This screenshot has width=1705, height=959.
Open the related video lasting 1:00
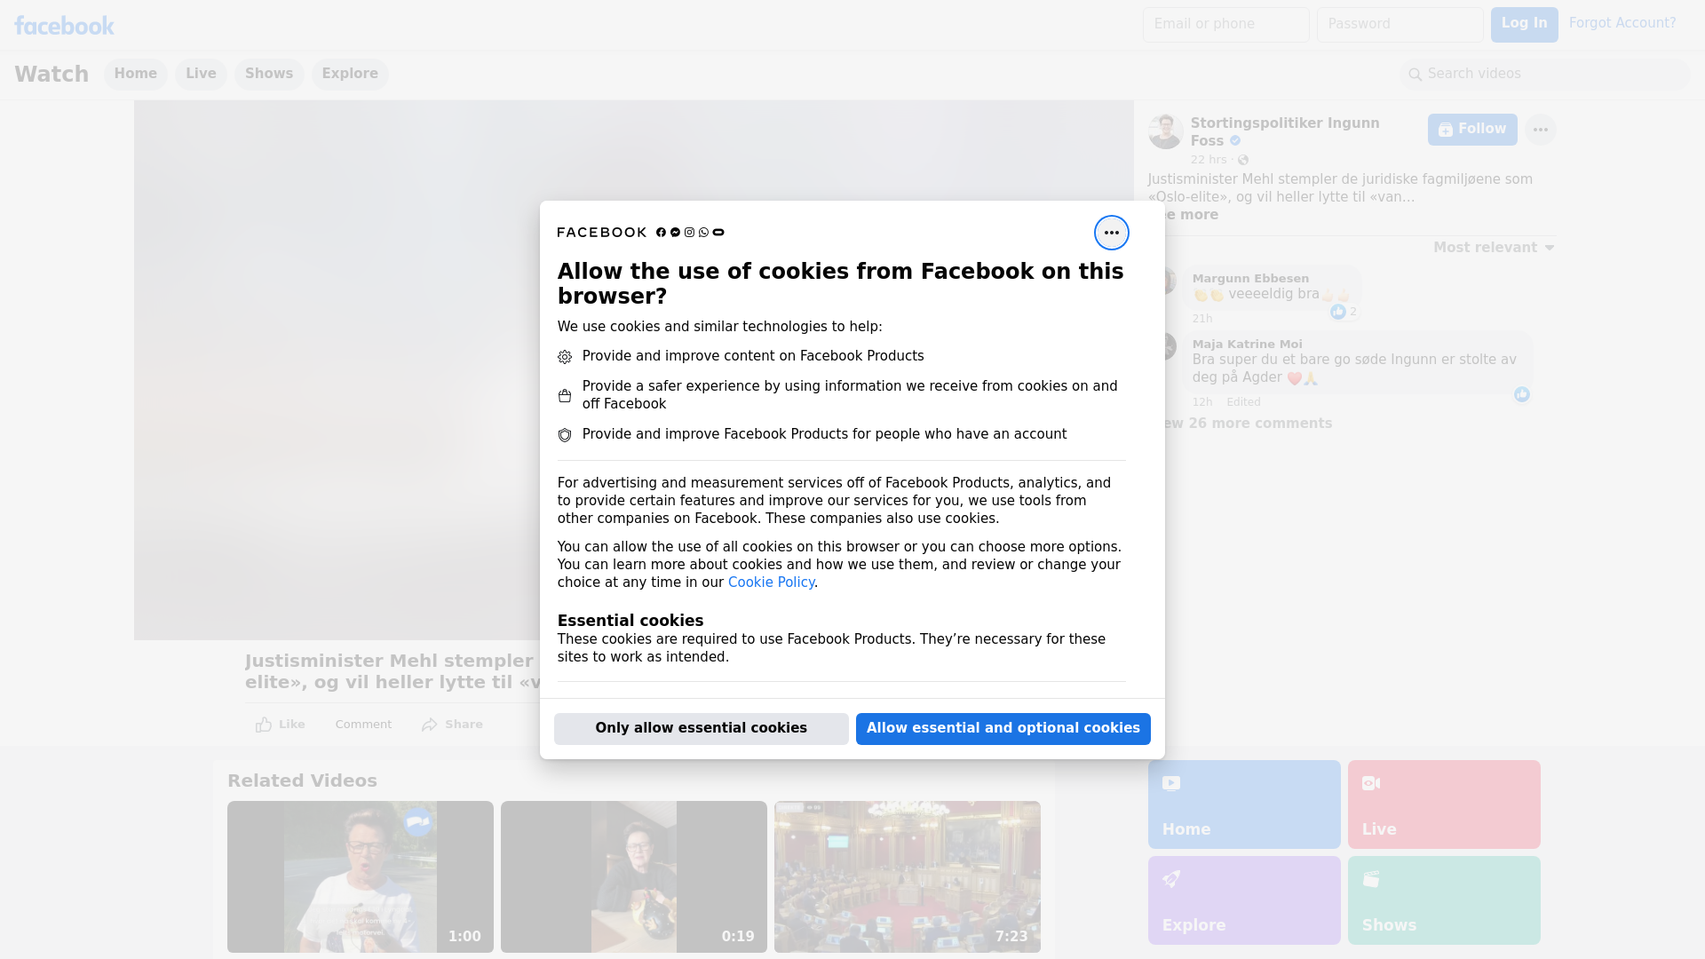(x=361, y=877)
